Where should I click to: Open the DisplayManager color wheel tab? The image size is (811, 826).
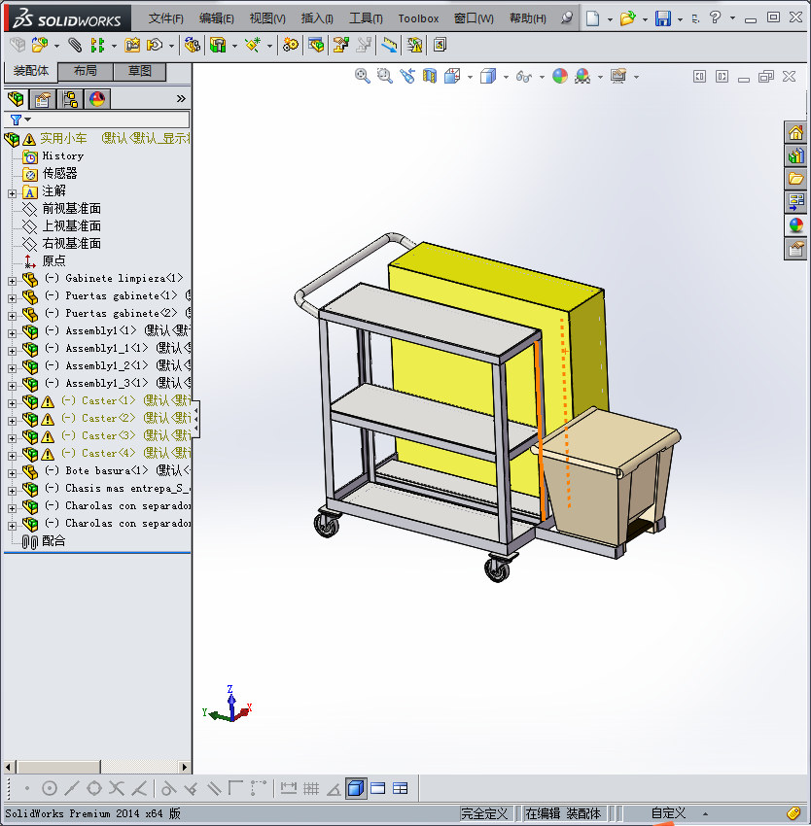(x=97, y=98)
